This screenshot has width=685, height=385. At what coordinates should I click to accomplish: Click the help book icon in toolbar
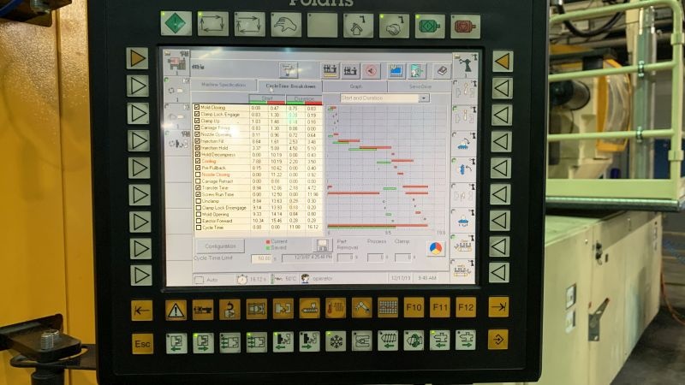pos(441,71)
